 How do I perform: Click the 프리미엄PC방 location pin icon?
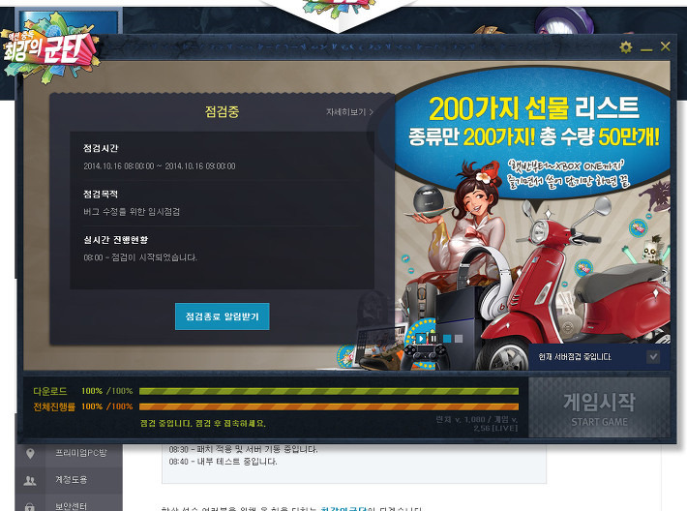(x=30, y=454)
